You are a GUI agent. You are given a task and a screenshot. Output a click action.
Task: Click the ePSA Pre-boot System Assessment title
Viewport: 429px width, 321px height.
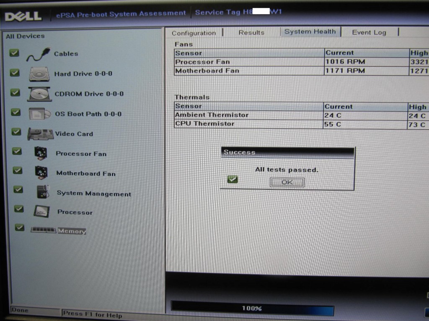click(121, 14)
